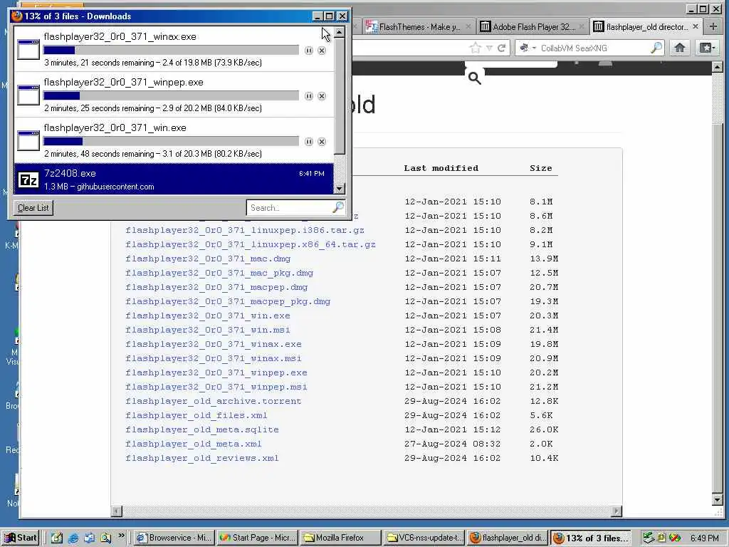
Task: Download flashplayer32_0r0_371_winax.msi
Action: coord(214,358)
